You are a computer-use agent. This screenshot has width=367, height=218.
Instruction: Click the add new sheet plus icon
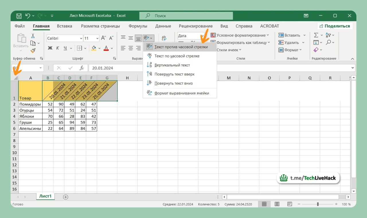point(66,197)
